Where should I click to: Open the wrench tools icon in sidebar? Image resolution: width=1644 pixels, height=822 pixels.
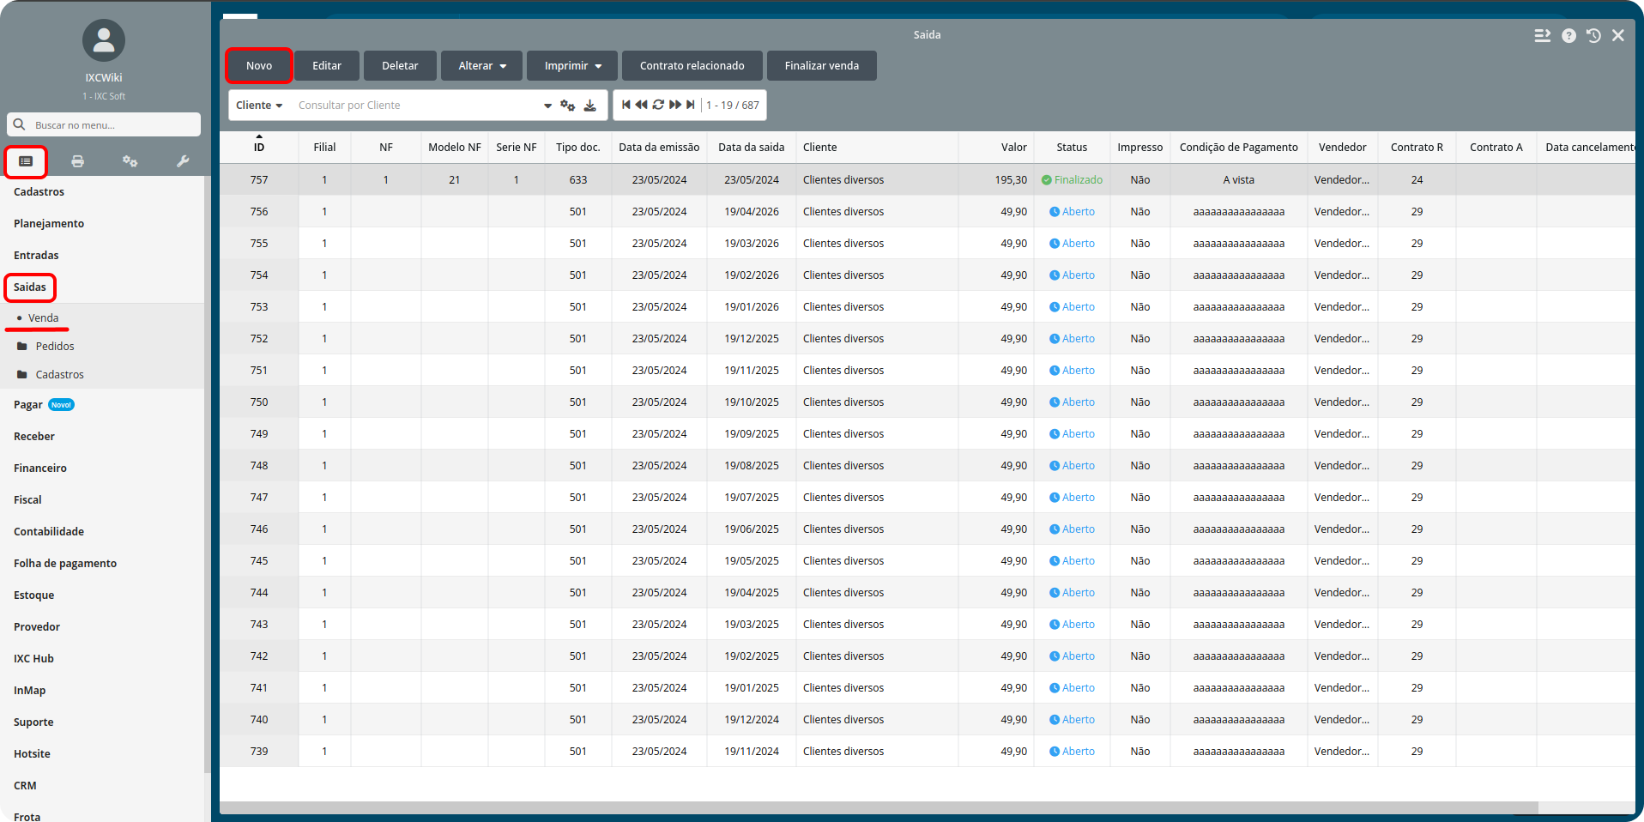pyautogui.click(x=183, y=161)
